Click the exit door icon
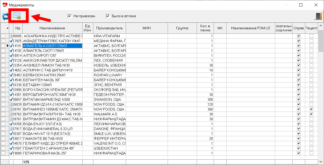The height and width of the screenshot is (165, 324). tap(318, 16)
